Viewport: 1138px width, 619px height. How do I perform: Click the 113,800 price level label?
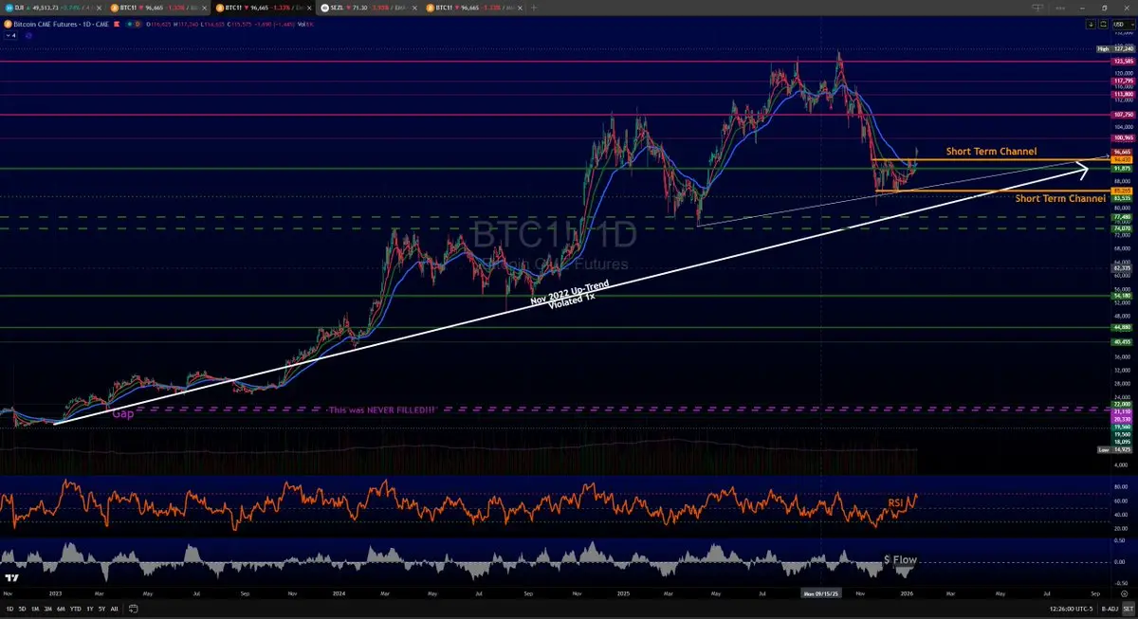click(1123, 94)
